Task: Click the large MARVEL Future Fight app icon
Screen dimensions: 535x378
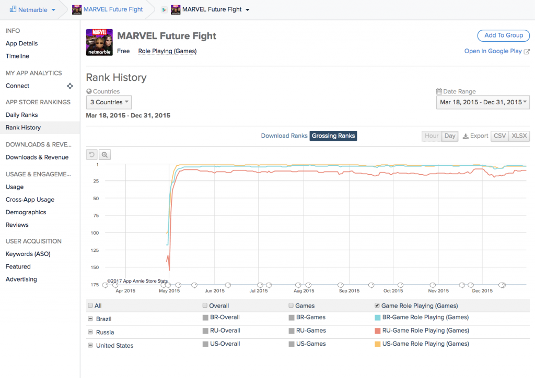Action: tap(99, 42)
